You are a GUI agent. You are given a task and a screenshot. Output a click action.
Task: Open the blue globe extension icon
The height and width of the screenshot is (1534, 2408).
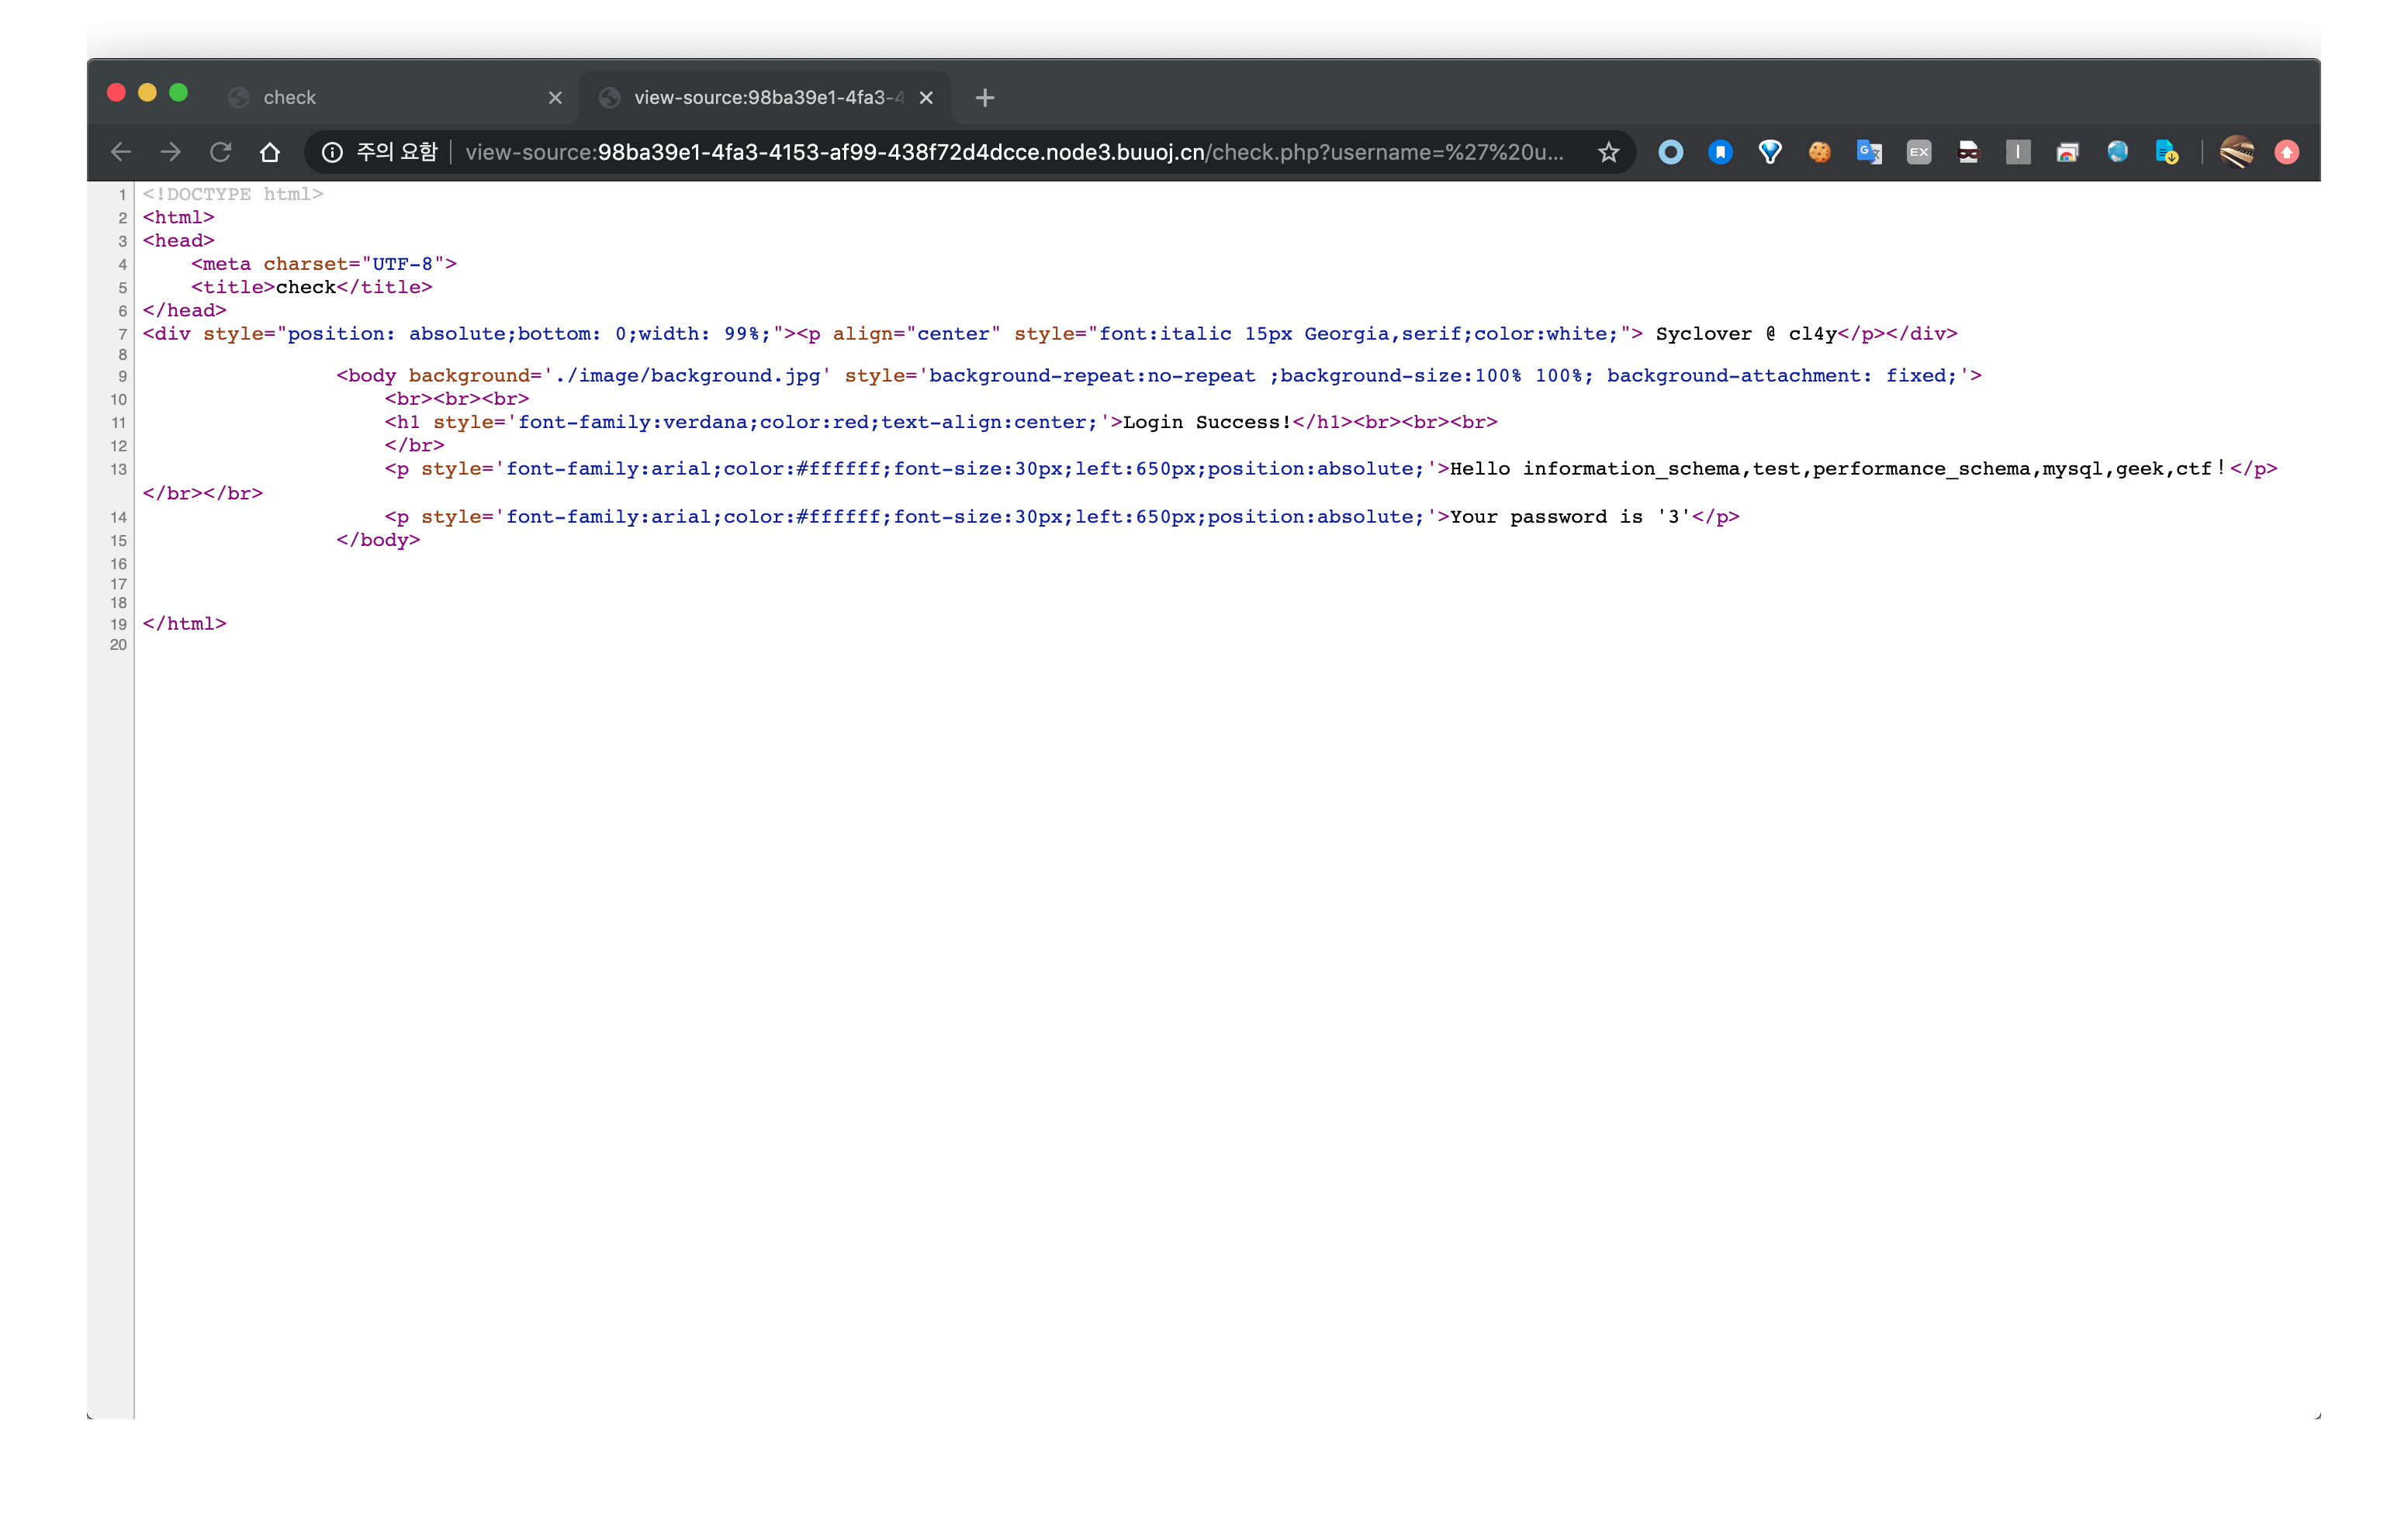[x=2117, y=152]
